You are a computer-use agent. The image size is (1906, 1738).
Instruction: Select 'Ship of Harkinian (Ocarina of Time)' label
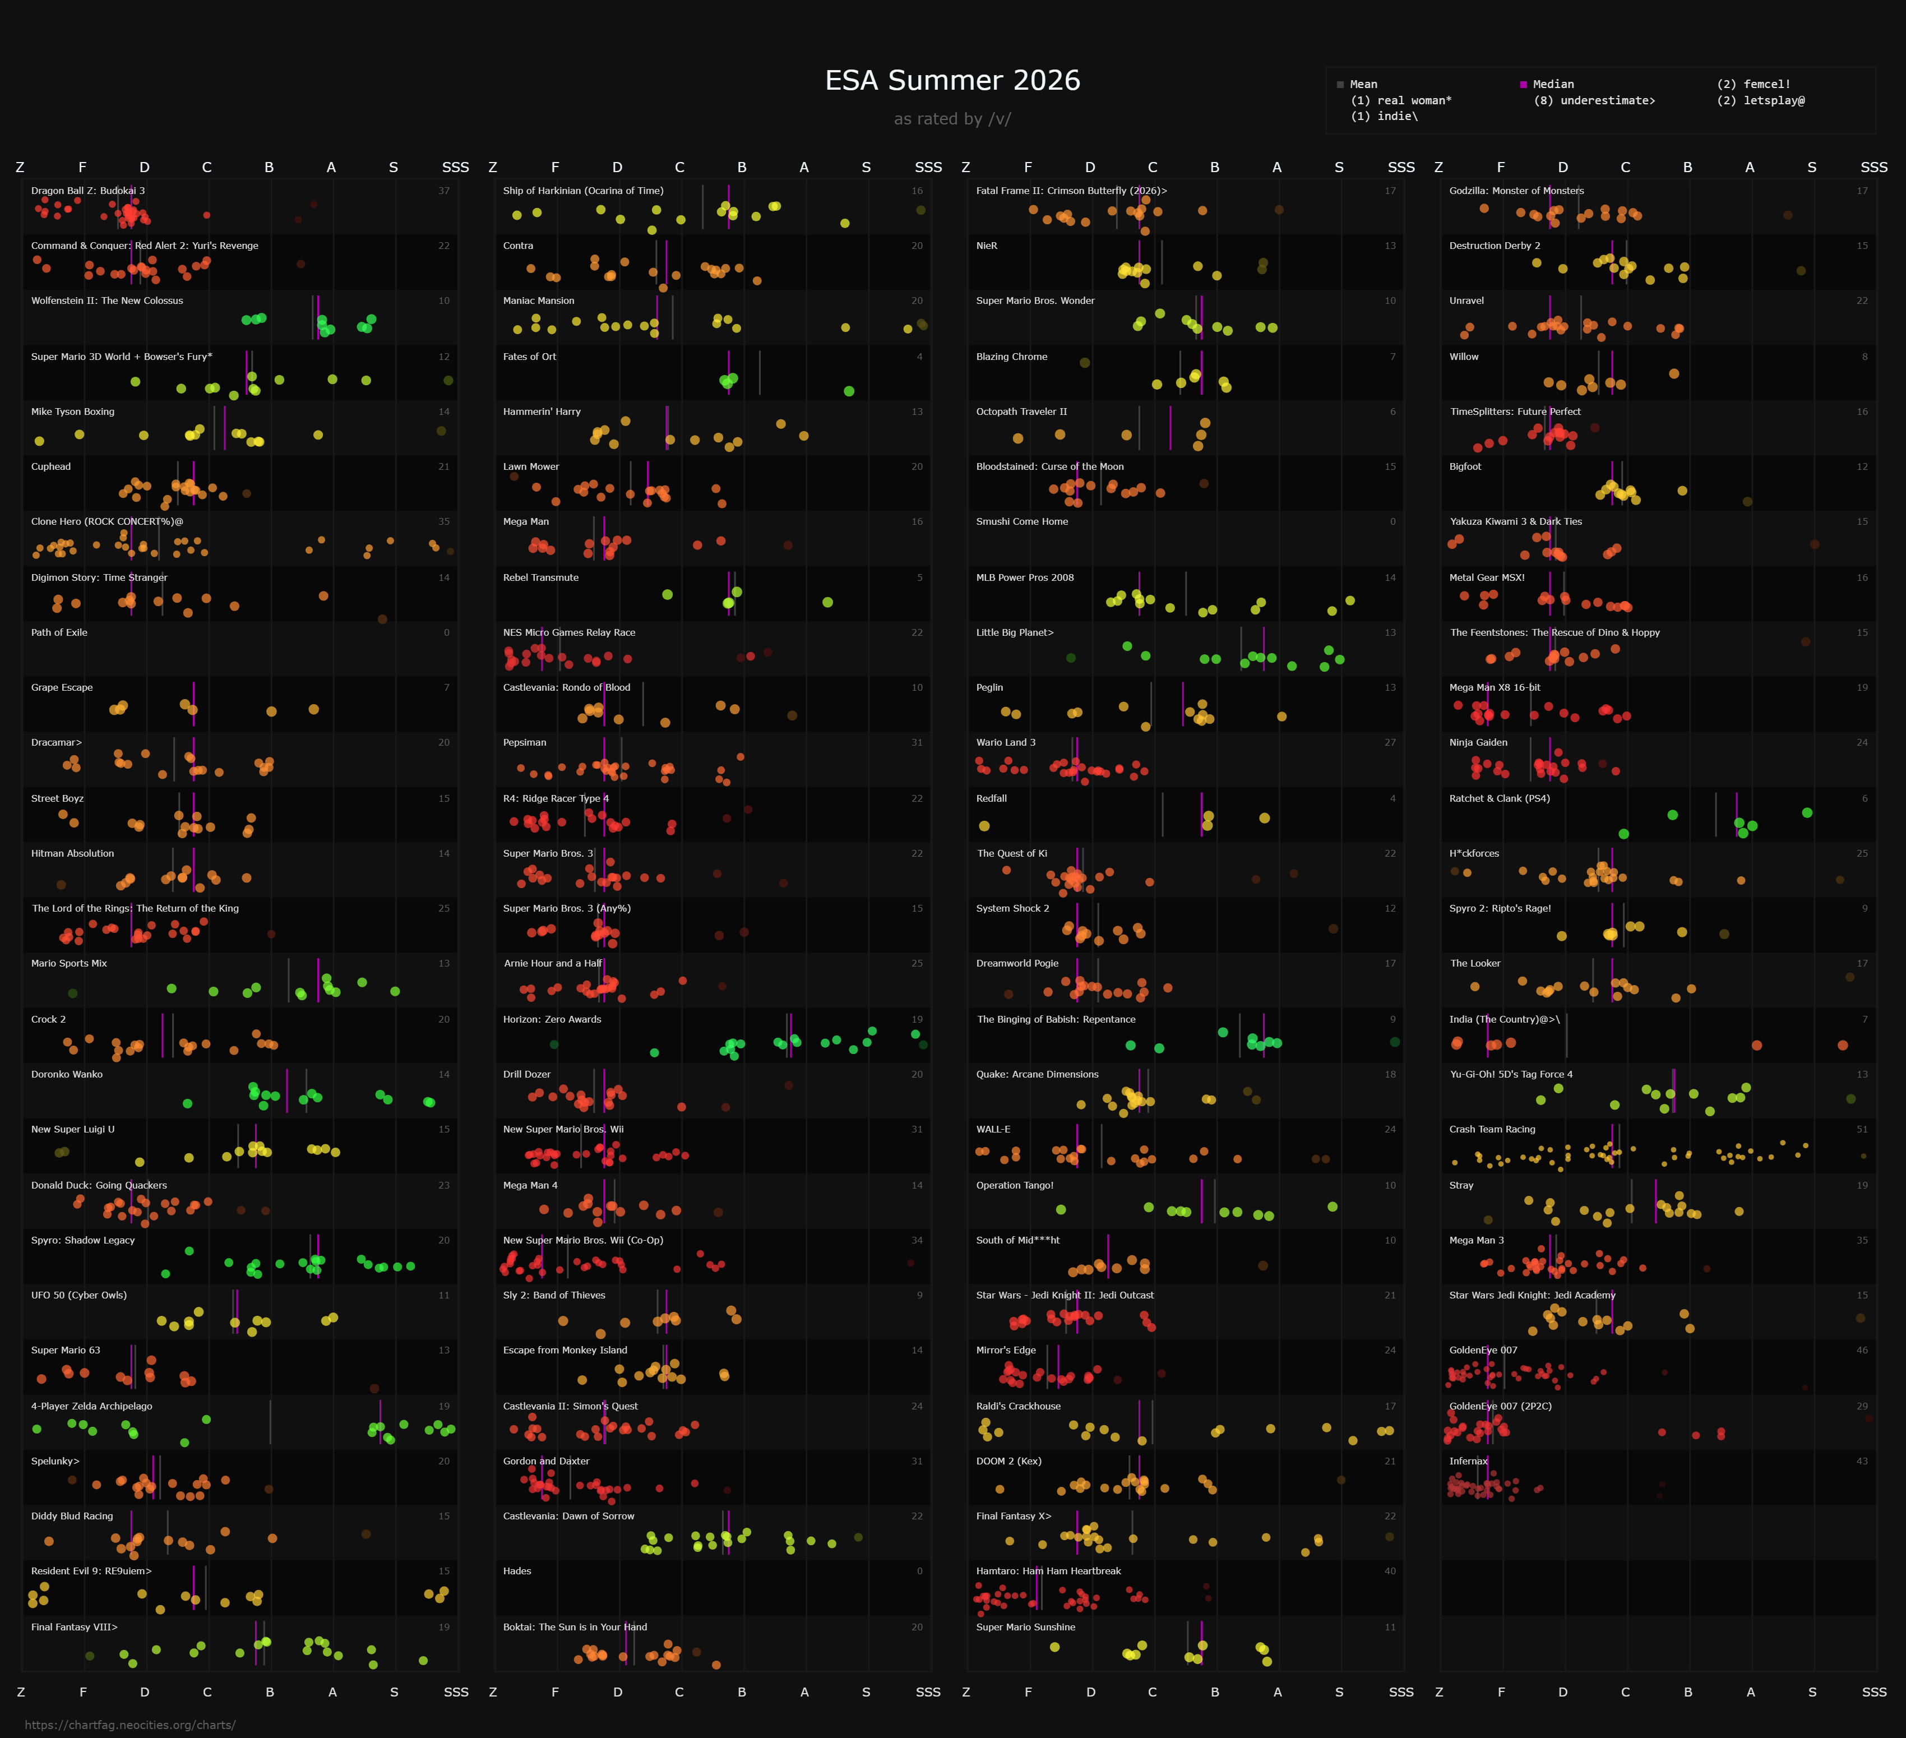[584, 191]
